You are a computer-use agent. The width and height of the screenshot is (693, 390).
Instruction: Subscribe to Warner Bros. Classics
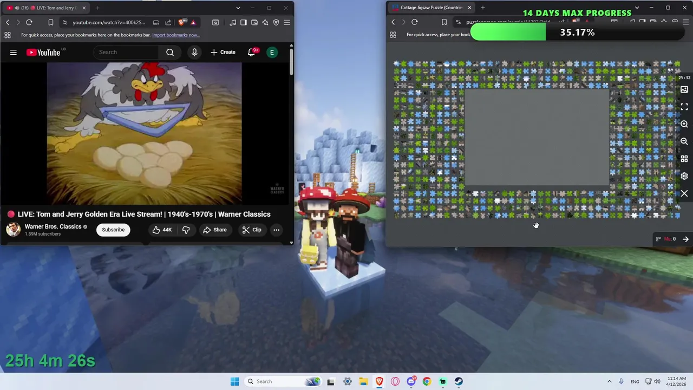[113, 230]
